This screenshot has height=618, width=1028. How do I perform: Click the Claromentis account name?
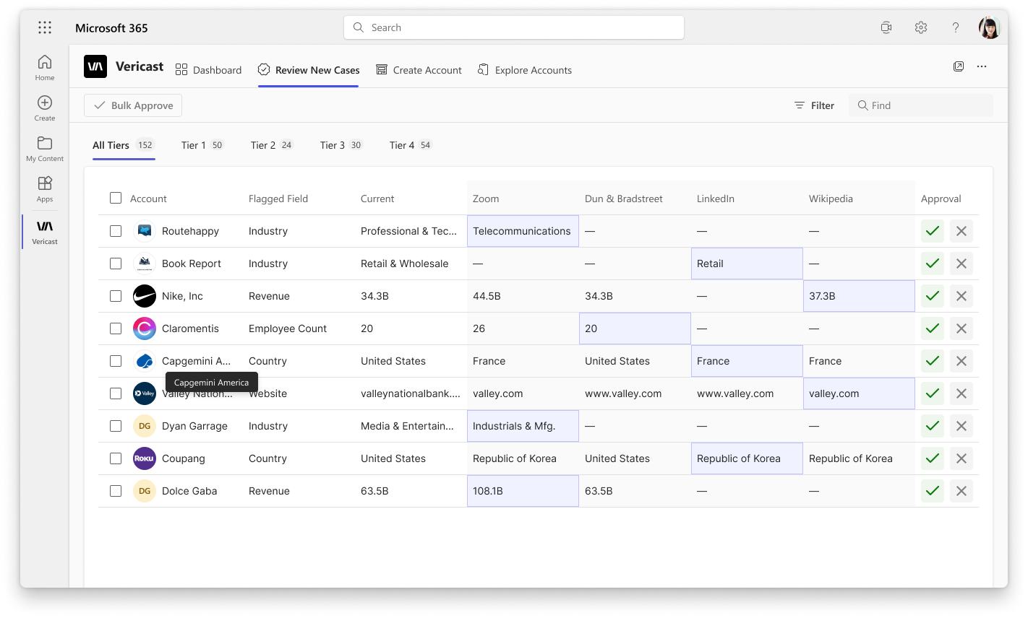(x=190, y=328)
